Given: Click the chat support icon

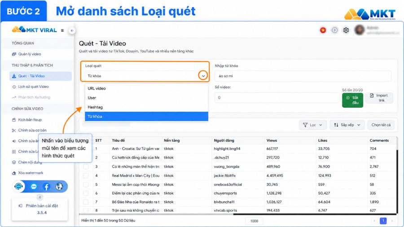Looking at the screenshot, I should tap(18, 186).
